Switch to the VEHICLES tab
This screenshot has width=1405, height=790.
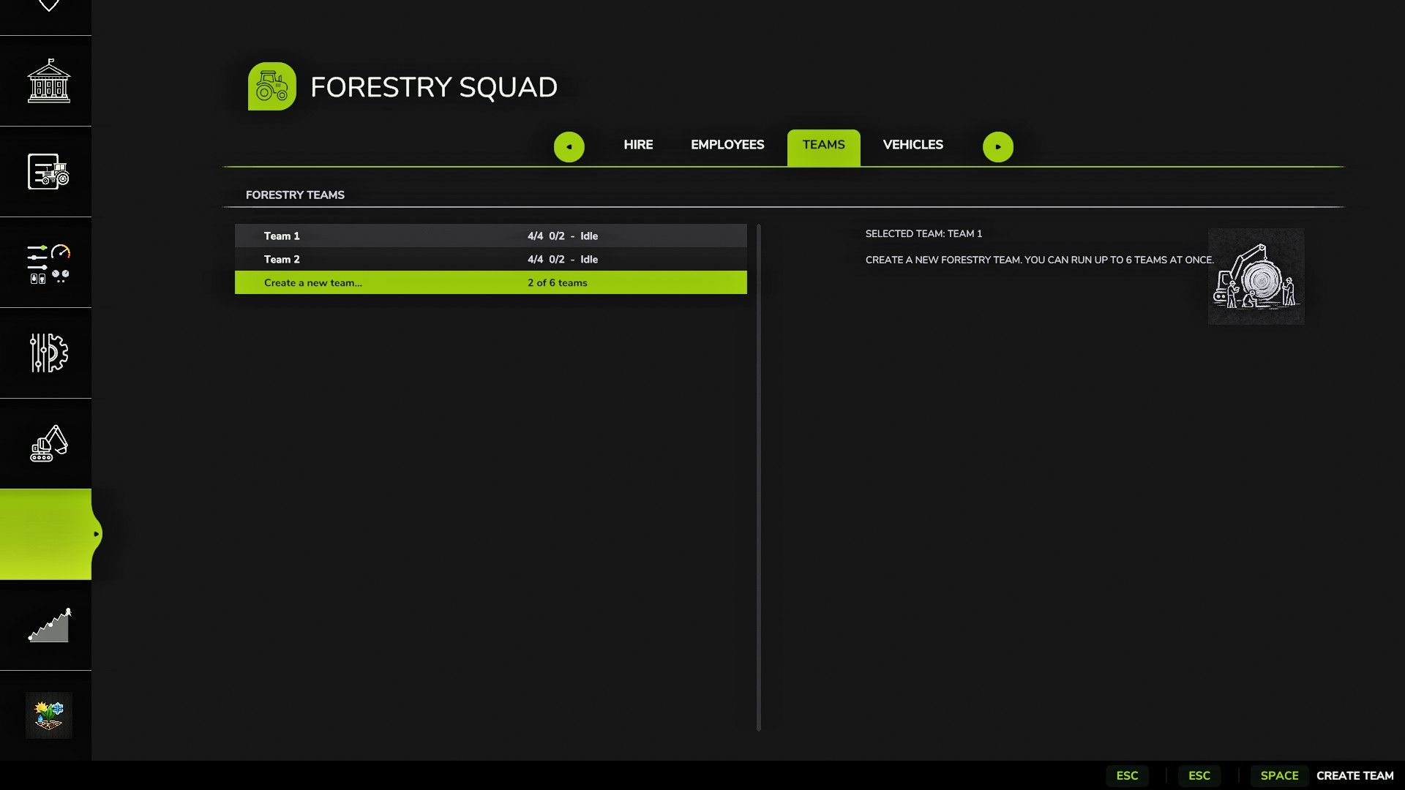(913, 145)
